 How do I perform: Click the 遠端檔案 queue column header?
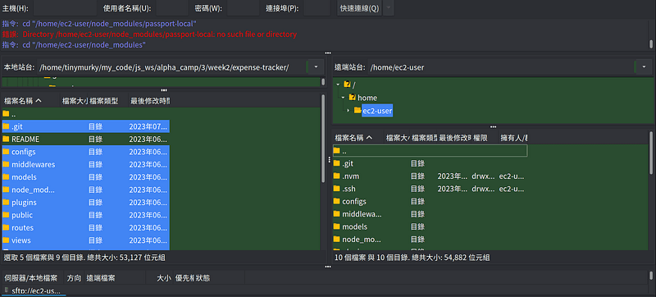point(115,278)
